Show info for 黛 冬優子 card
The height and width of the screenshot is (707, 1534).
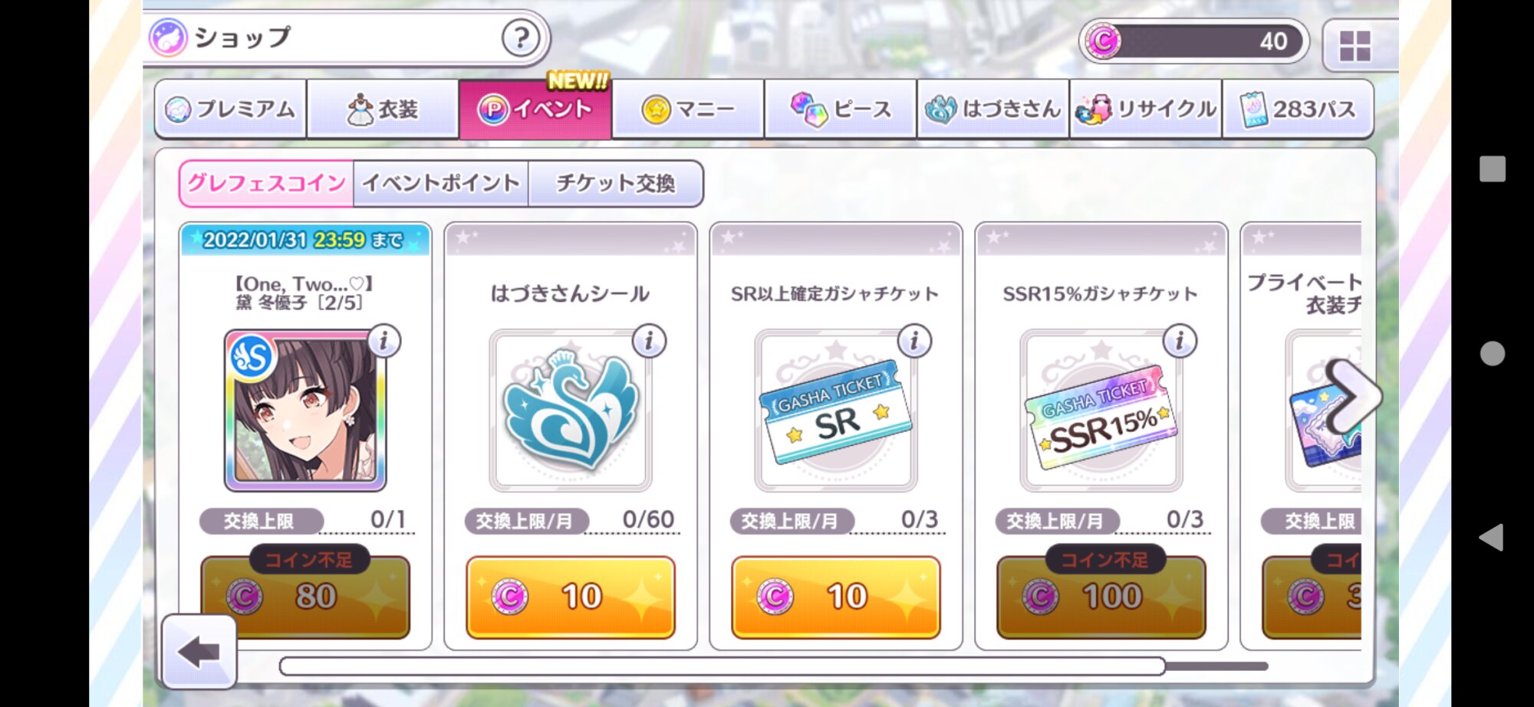pyautogui.click(x=384, y=340)
